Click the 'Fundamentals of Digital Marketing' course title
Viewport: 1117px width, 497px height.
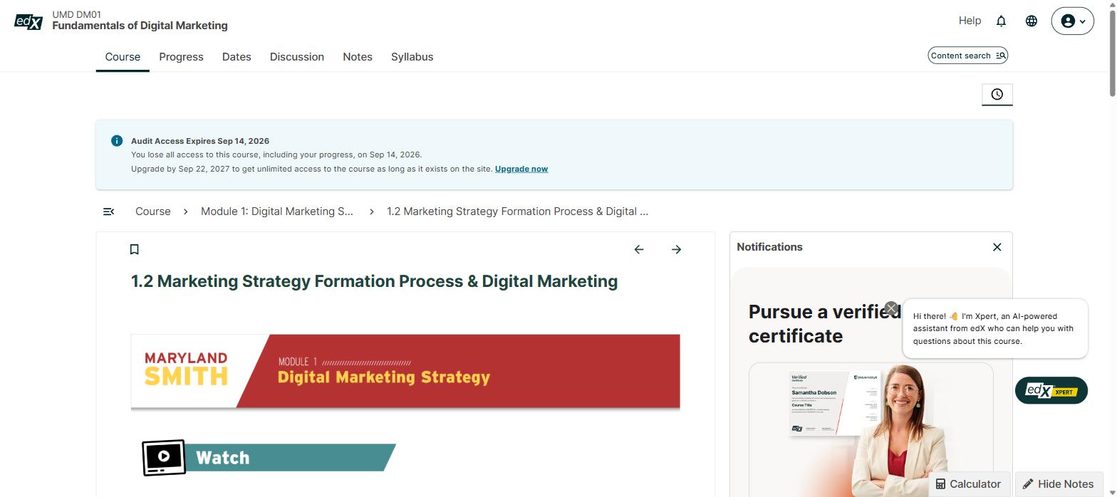point(140,26)
